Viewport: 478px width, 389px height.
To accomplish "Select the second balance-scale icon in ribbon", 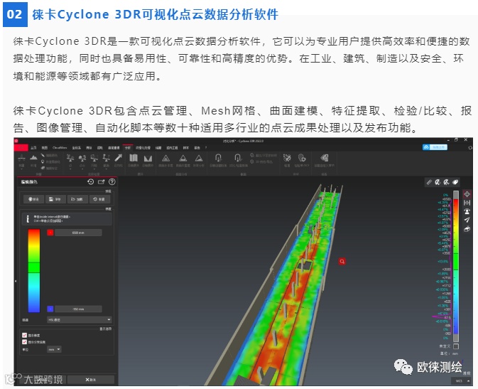I will coord(82,158).
